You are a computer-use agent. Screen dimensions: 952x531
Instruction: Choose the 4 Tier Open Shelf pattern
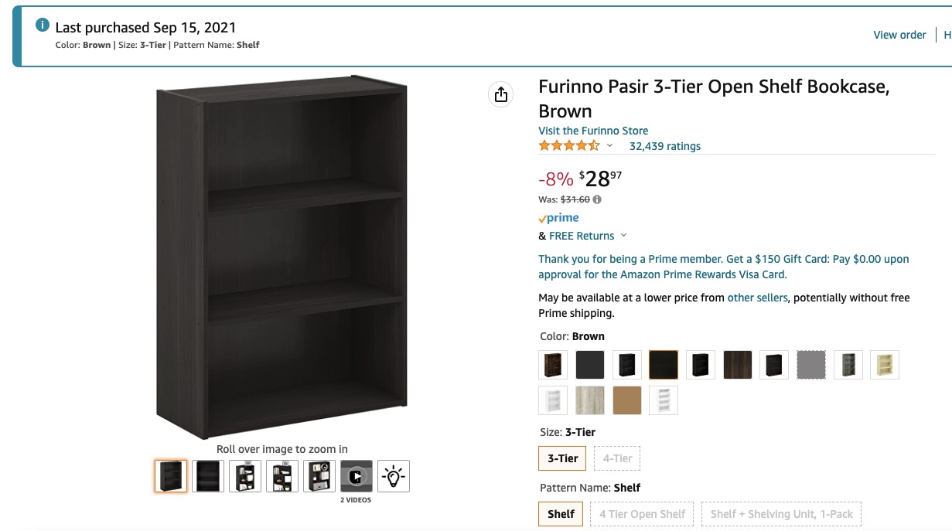[x=642, y=514]
